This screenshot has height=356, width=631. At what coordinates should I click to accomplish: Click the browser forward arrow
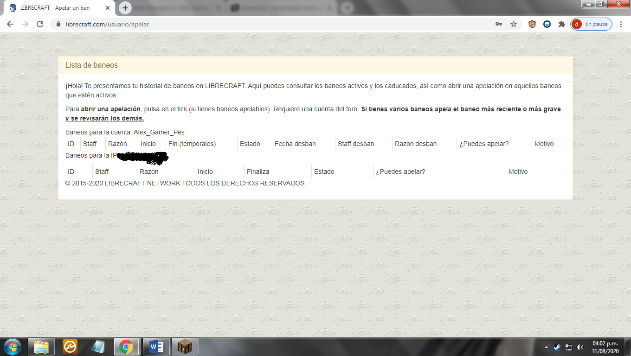coord(25,24)
